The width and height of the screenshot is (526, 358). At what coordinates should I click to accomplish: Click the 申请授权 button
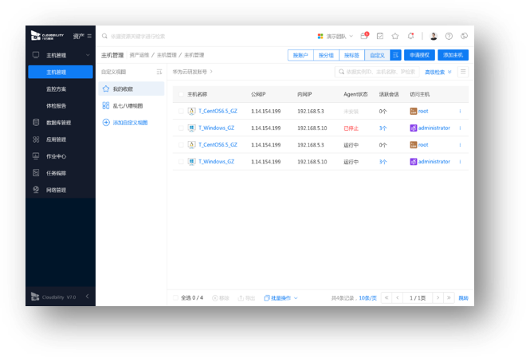(x=419, y=55)
